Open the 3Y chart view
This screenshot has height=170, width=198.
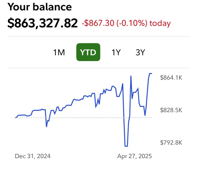140,52
